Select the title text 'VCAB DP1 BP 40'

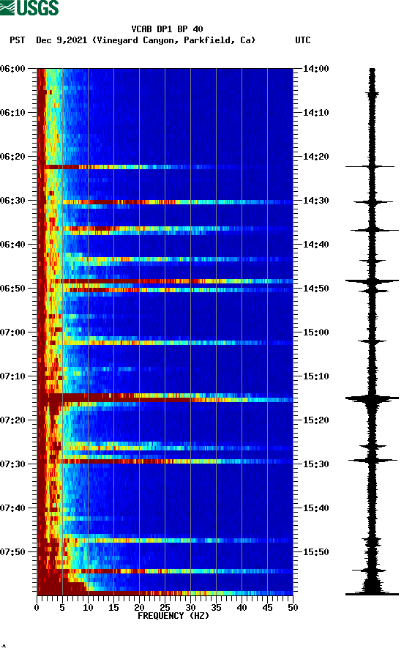(167, 29)
